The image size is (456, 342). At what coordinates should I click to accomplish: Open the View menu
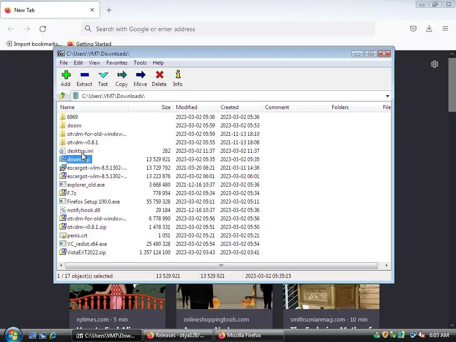[x=94, y=63]
